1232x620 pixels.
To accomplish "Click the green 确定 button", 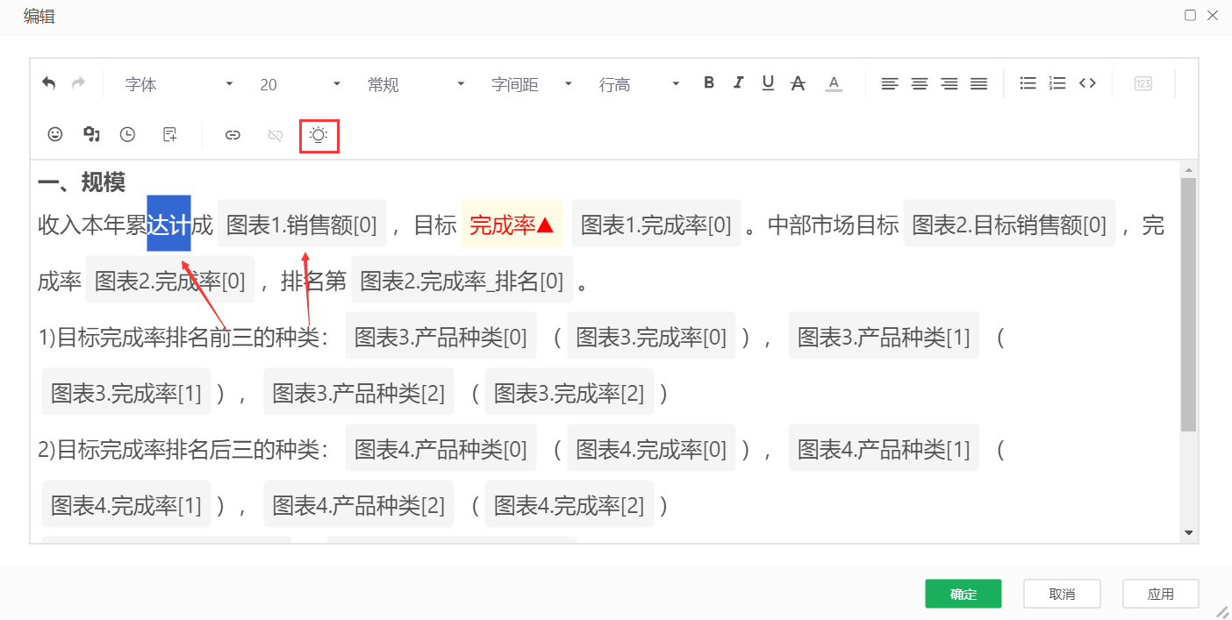I will click(963, 594).
